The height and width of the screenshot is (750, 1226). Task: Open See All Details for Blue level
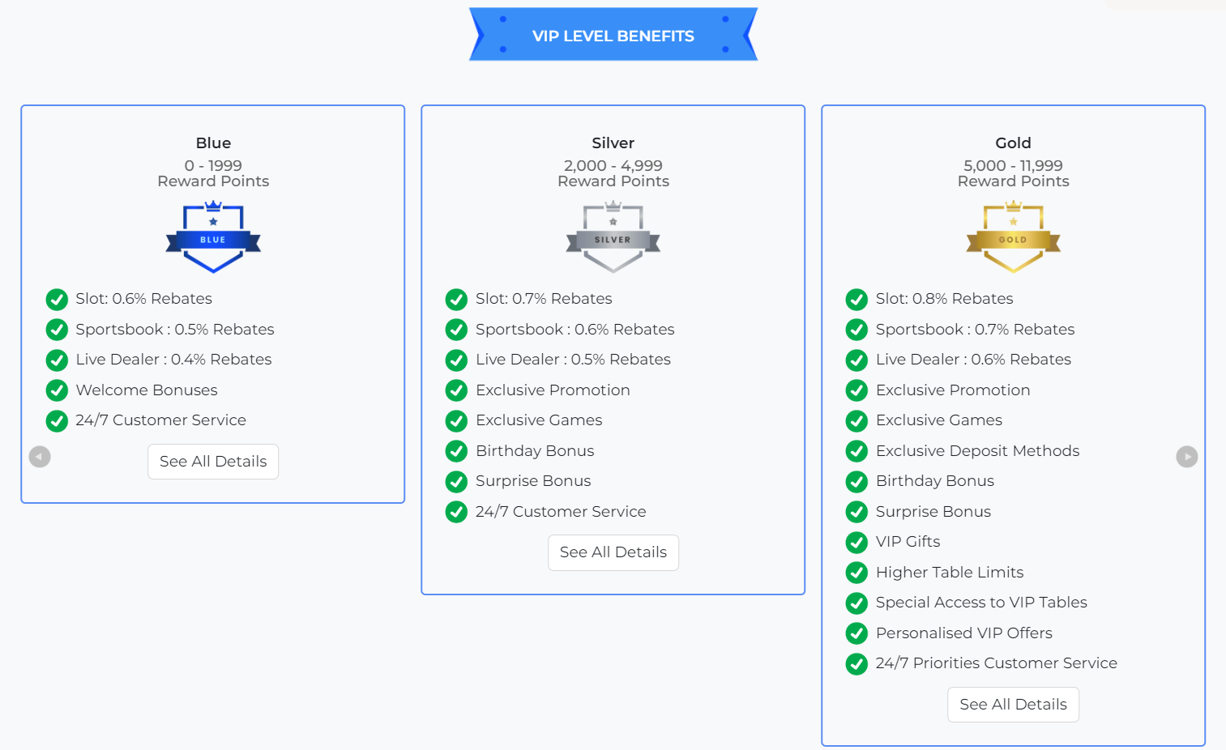(x=213, y=462)
